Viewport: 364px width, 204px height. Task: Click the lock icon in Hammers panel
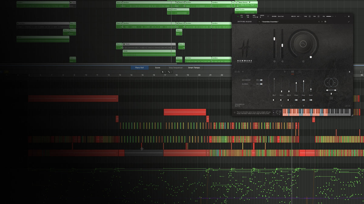pos(350,72)
